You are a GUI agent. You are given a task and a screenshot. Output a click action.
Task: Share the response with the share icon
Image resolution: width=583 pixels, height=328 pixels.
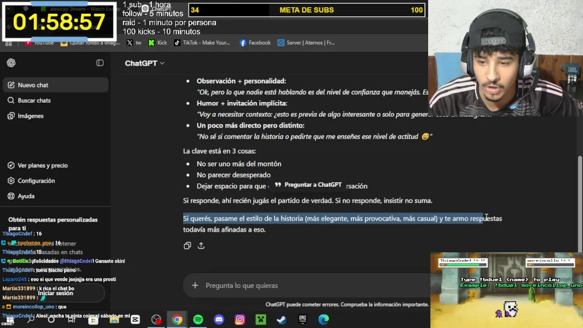[x=201, y=246]
